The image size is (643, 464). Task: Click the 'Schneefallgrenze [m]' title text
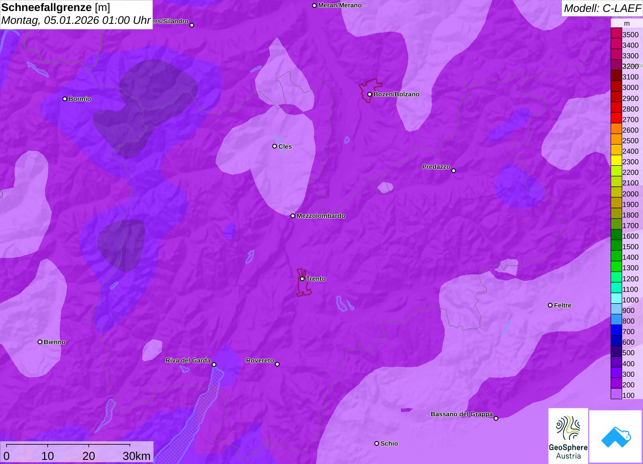56,7
